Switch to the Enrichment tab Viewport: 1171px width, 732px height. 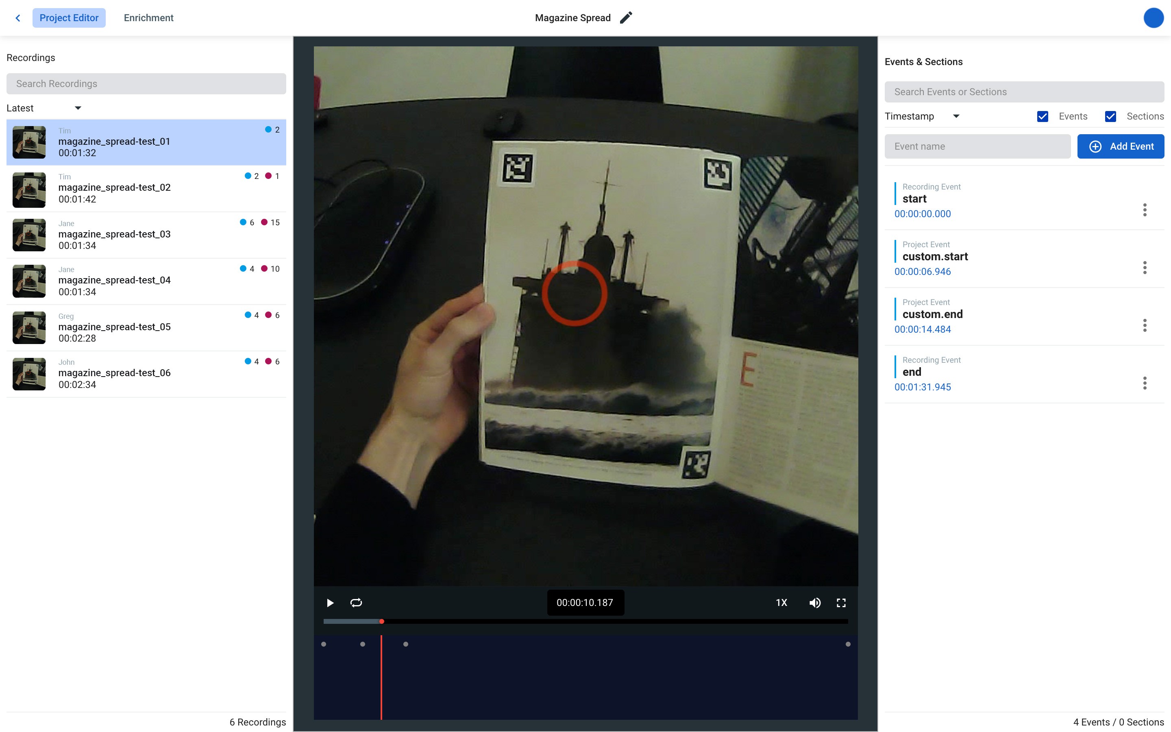tap(148, 18)
